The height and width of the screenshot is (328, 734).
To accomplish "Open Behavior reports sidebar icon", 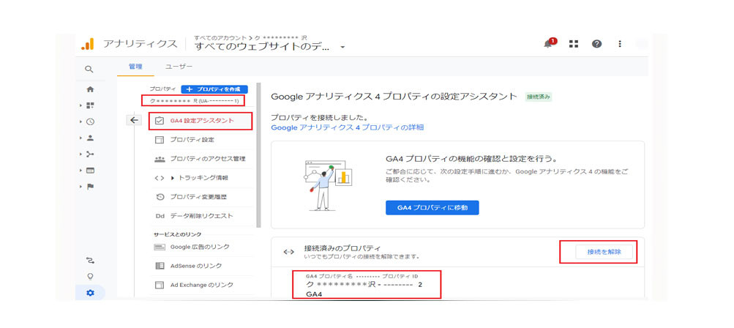I will click(90, 171).
